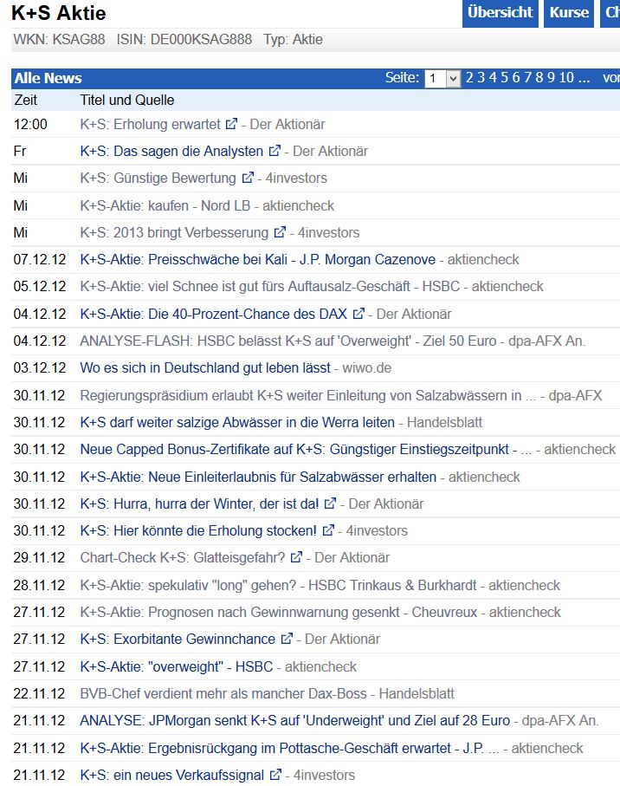Viewport: 620px width, 786px height.
Task: Click the 'vor' pagination link
Action: pyautogui.click(x=614, y=78)
